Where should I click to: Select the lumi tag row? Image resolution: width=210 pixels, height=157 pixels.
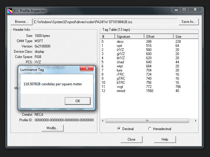pyautogui.click(x=149, y=70)
